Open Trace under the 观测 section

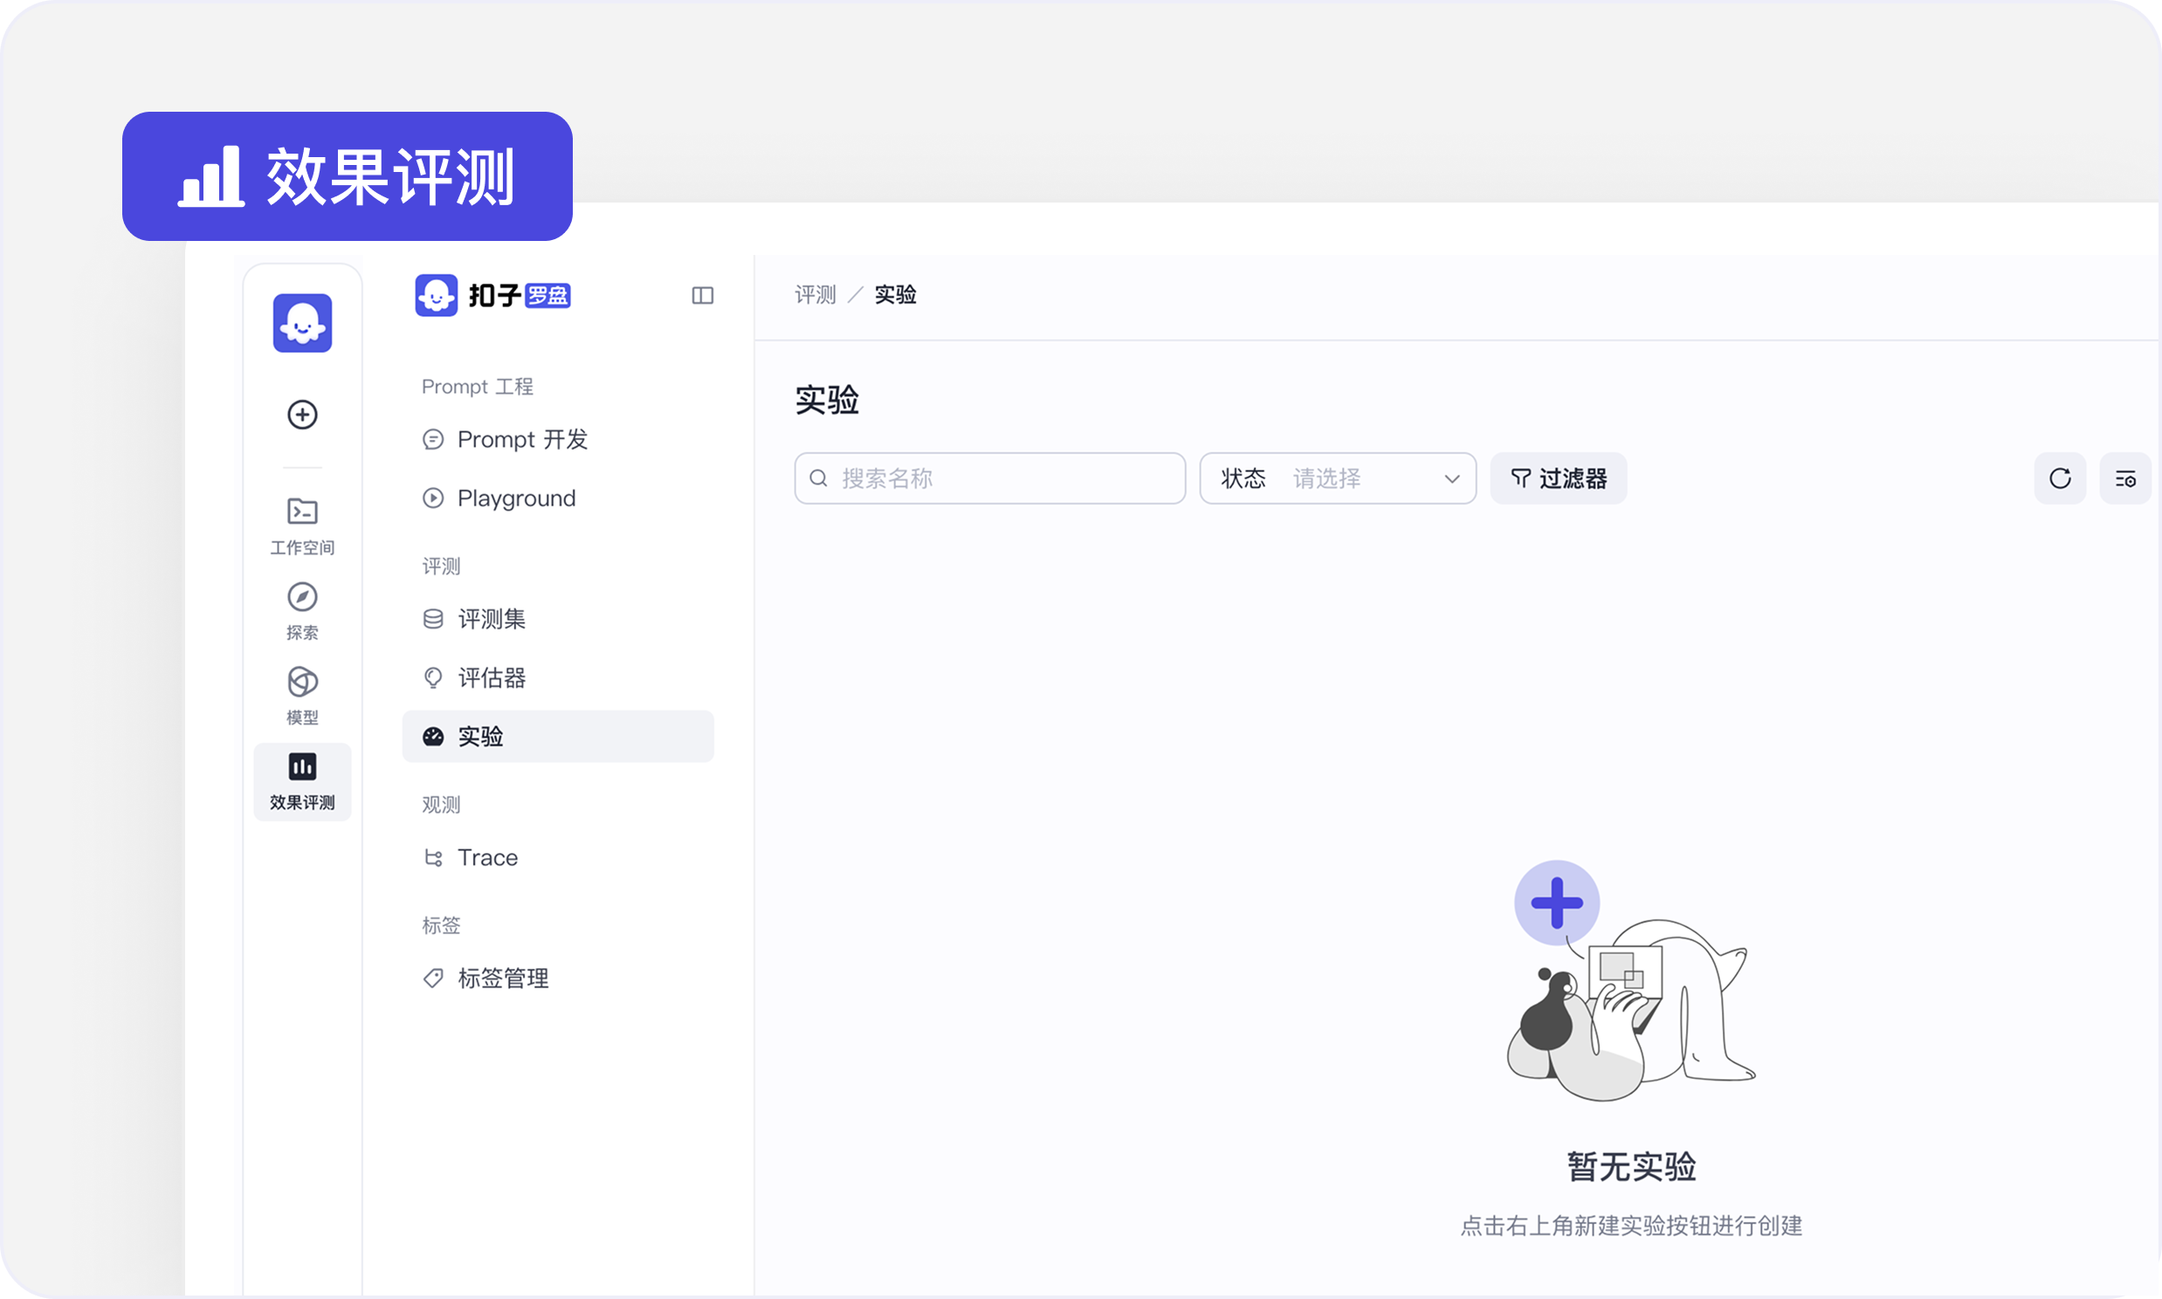pyautogui.click(x=486, y=857)
